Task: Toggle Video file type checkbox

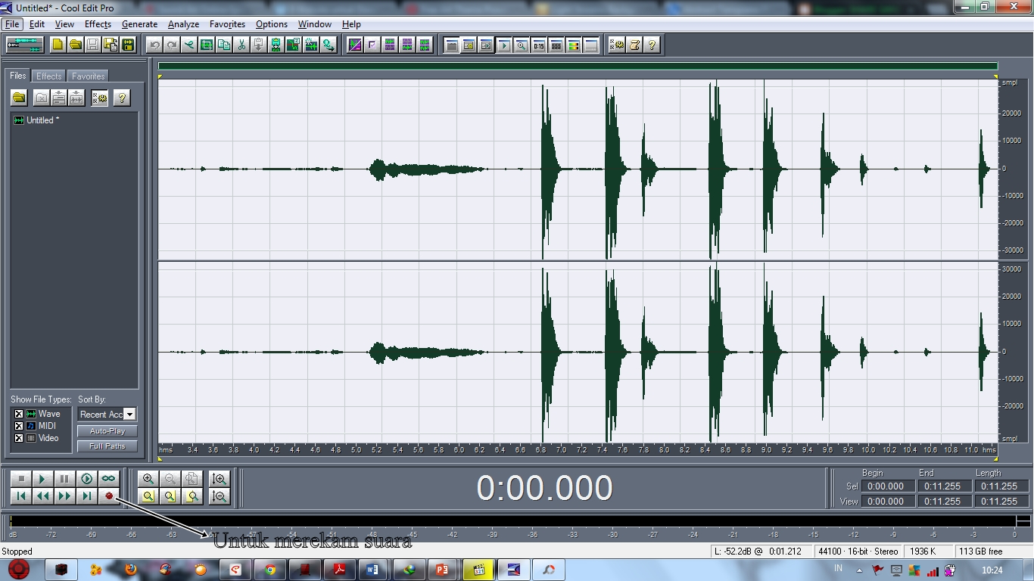Action: coord(19,438)
